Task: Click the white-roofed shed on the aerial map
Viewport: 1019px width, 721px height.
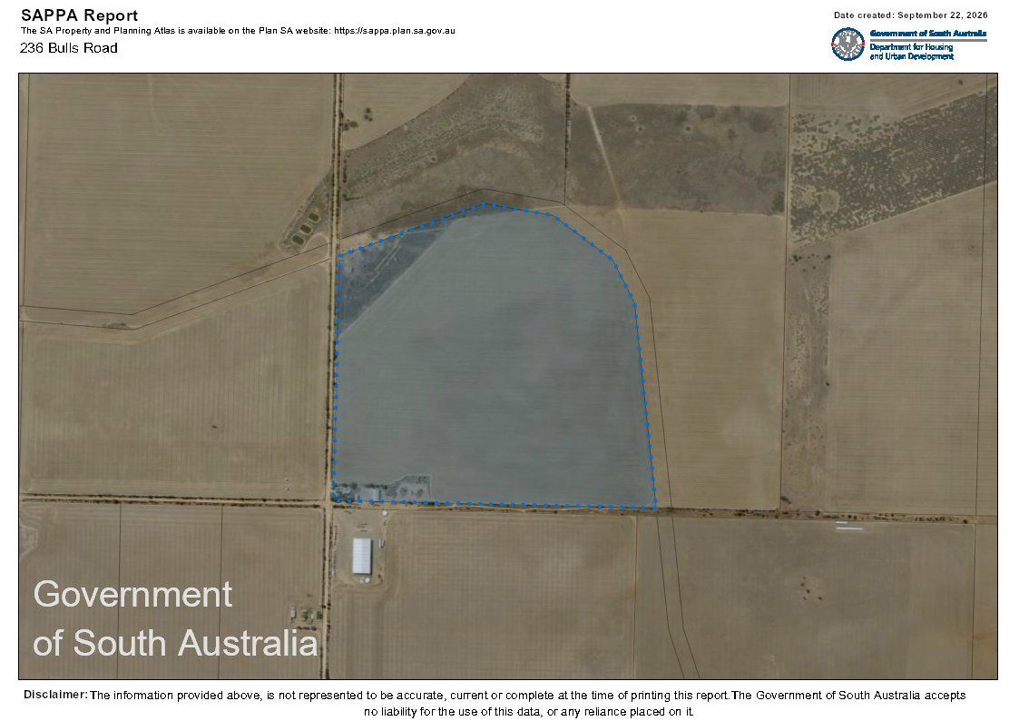Action: click(x=362, y=556)
